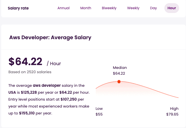Click the Aws Developer: Average Salary heading
Viewport: 186px width, 128px height.
(50, 37)
